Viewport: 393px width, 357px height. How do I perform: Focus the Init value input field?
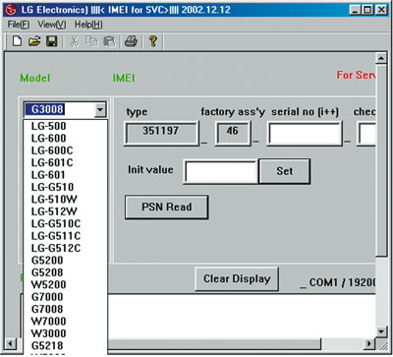click(221, 171)
